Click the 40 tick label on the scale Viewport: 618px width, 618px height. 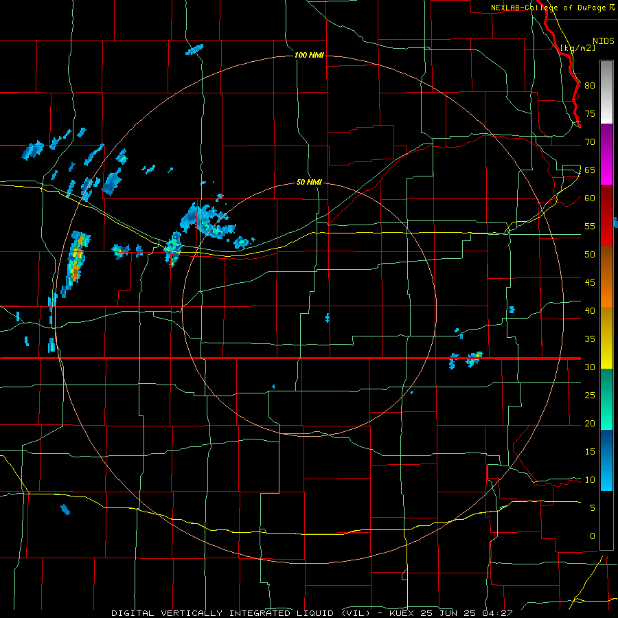point(590,310)
